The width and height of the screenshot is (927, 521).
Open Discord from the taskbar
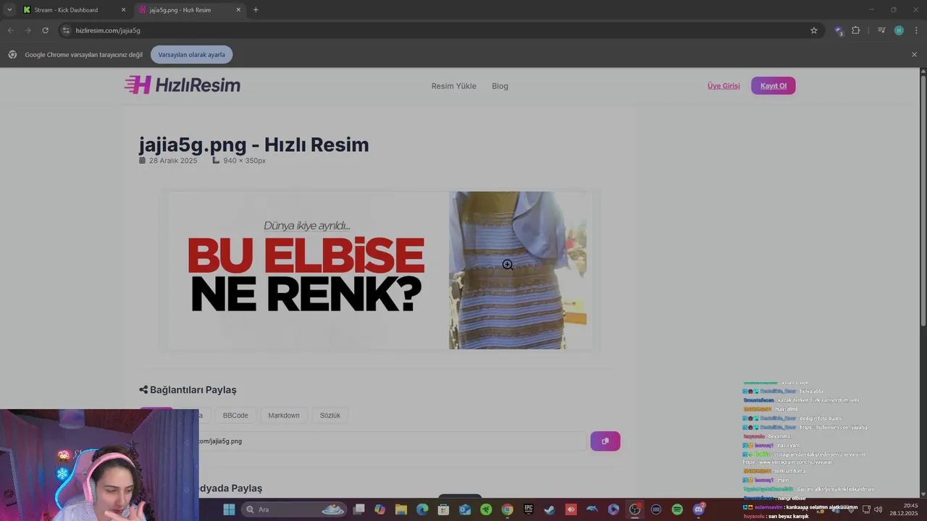pos(699,509)
